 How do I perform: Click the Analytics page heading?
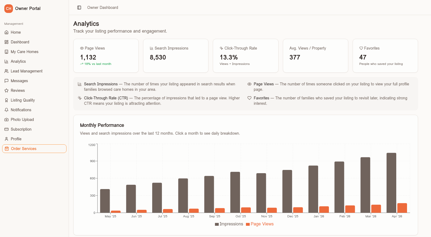pos(86,24)
